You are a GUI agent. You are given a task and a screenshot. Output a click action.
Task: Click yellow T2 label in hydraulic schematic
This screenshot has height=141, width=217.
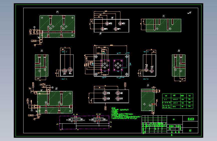click(111, 127)
